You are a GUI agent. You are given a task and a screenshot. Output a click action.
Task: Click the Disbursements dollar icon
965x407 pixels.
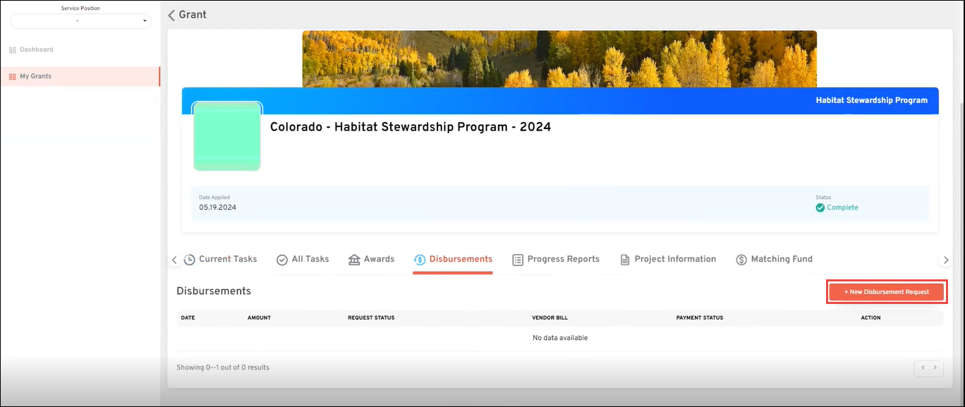click(x=420, y=260)
